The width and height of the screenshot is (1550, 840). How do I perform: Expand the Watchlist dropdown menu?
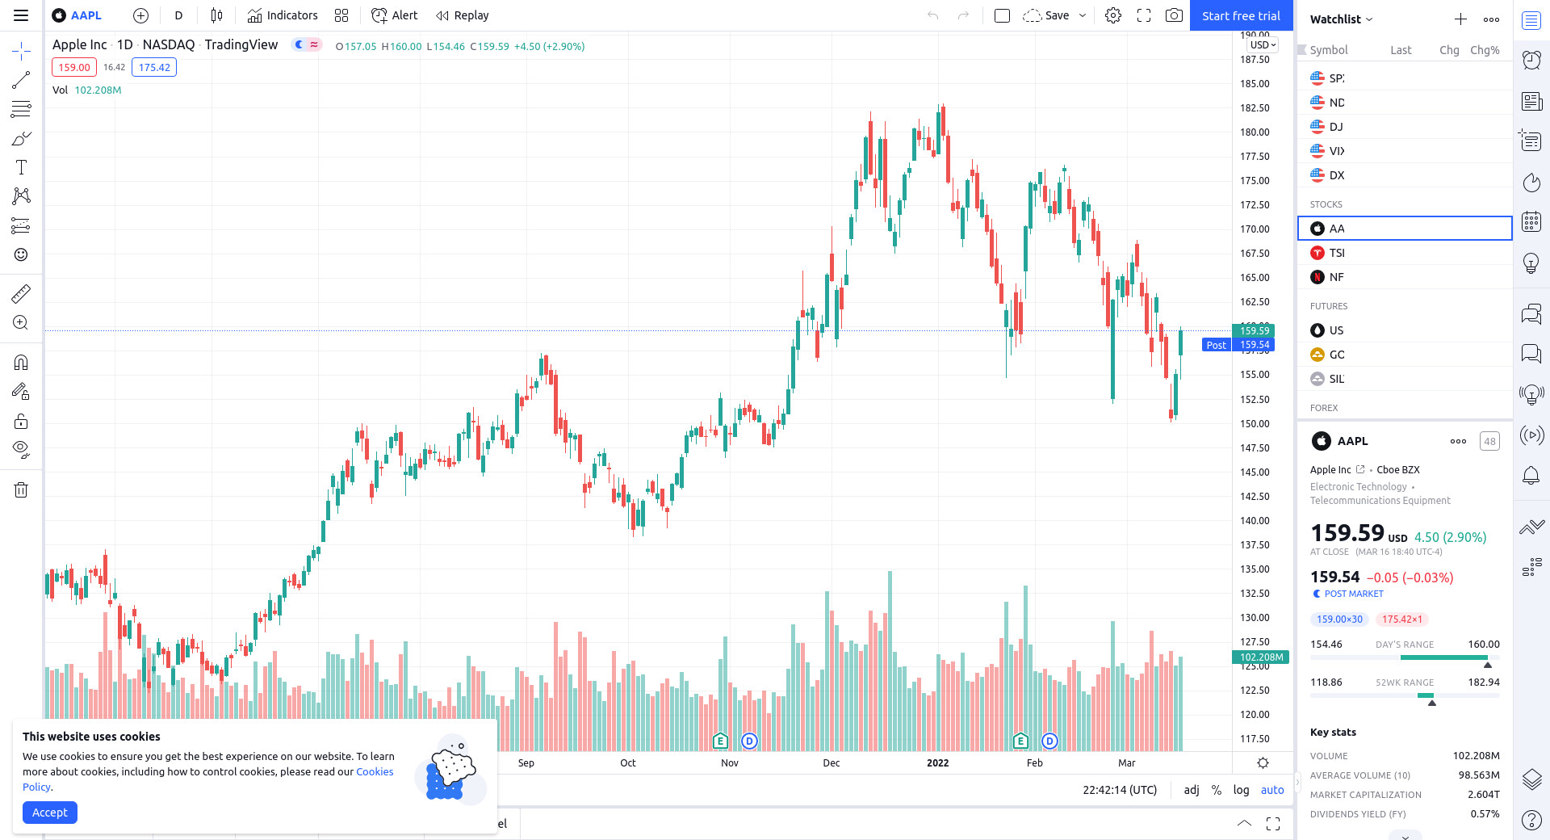pyautogui.click(x=1341, y=19)
